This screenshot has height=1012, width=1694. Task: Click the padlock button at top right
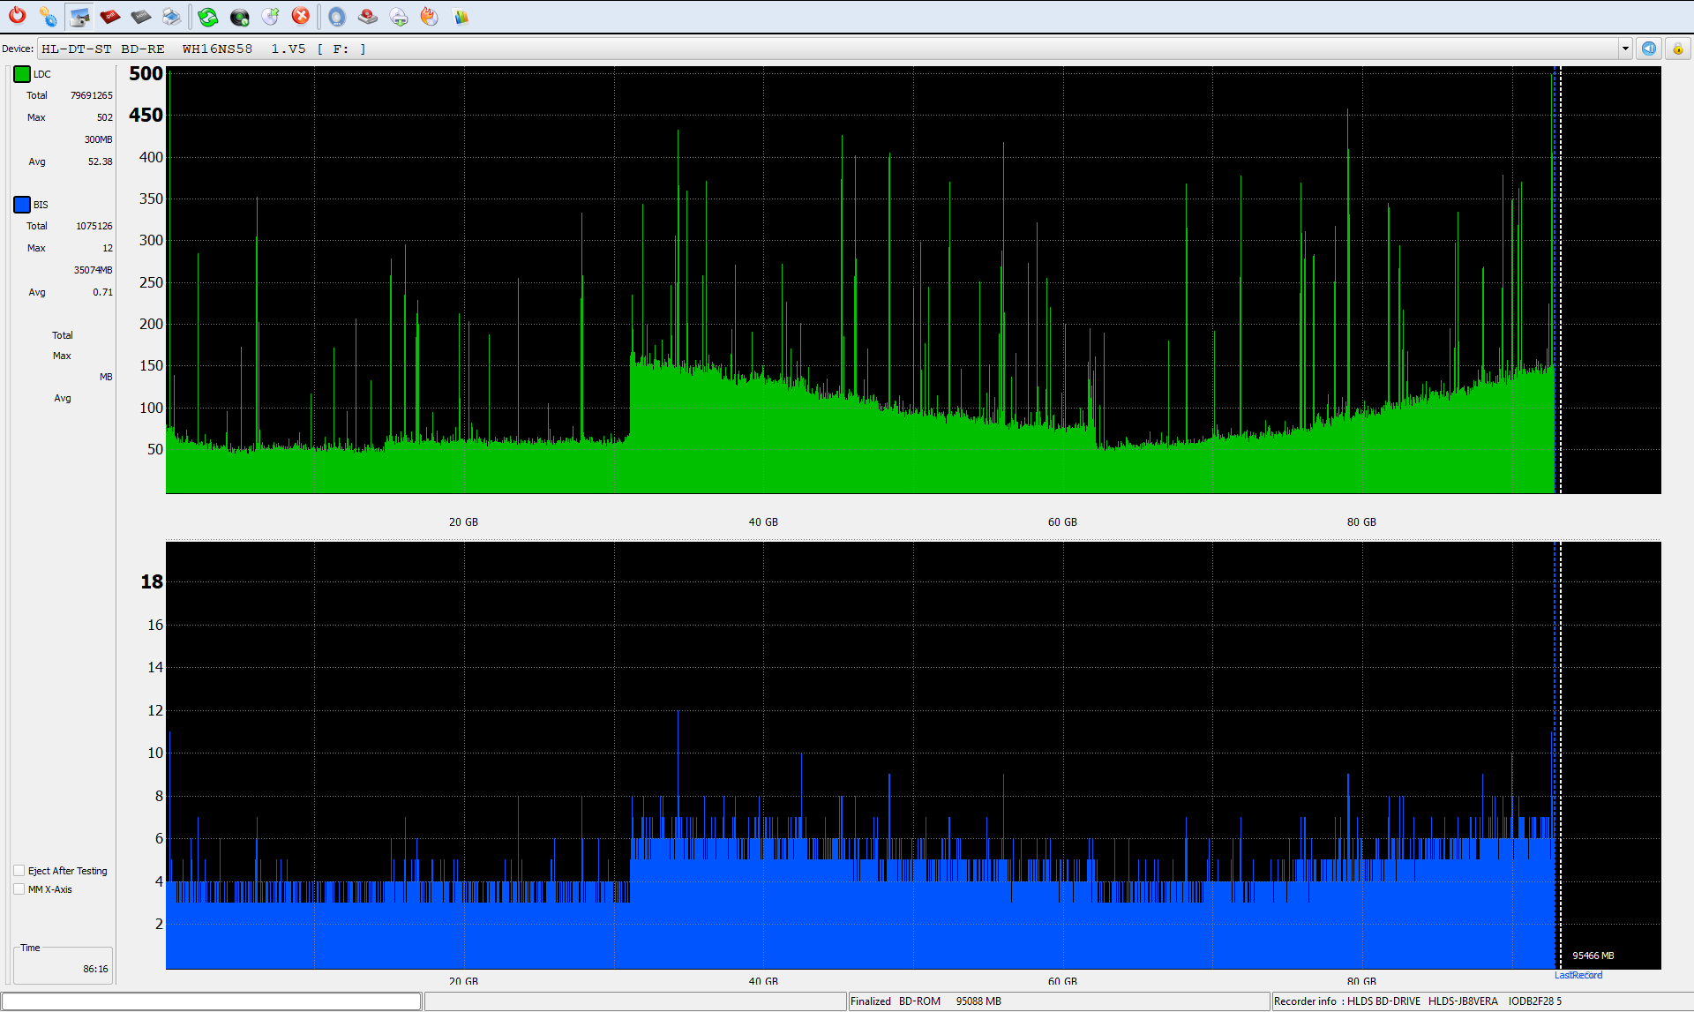pos(1677,49)
